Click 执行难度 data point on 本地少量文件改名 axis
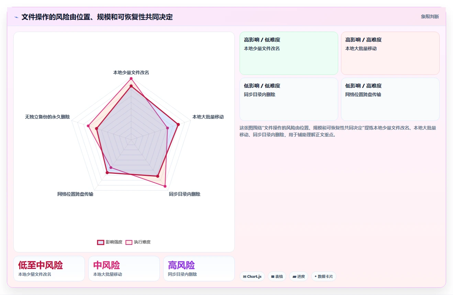This screenshot has height=295, width=453. click(x=131, y=79)
